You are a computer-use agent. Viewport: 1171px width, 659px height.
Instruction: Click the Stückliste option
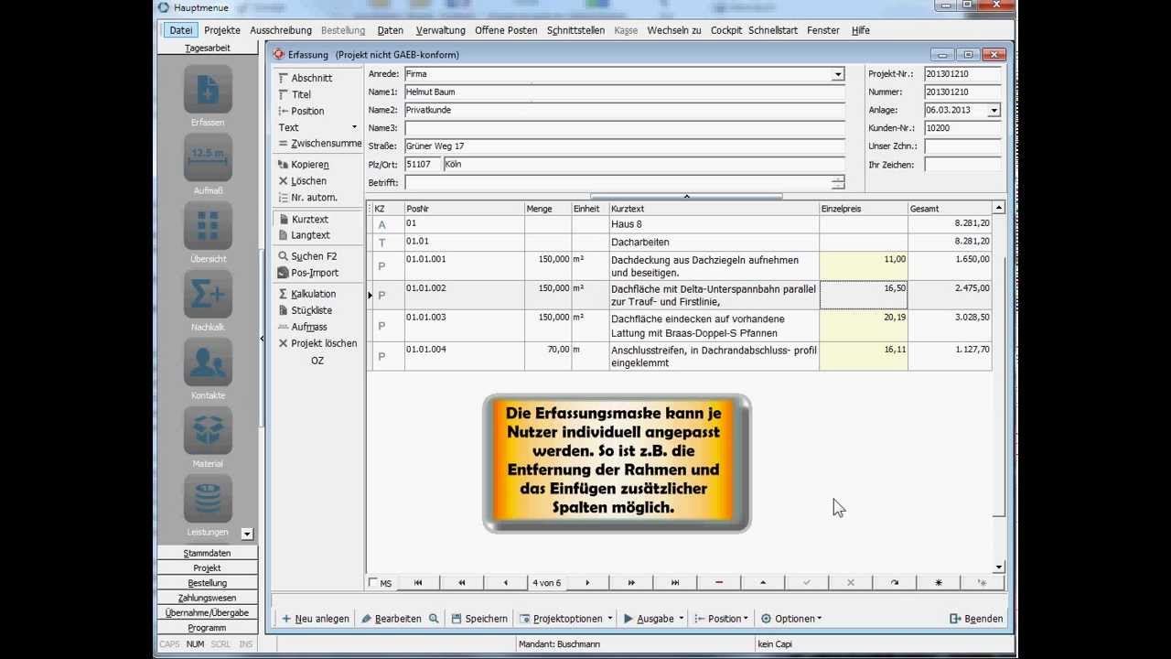point(305,310)
